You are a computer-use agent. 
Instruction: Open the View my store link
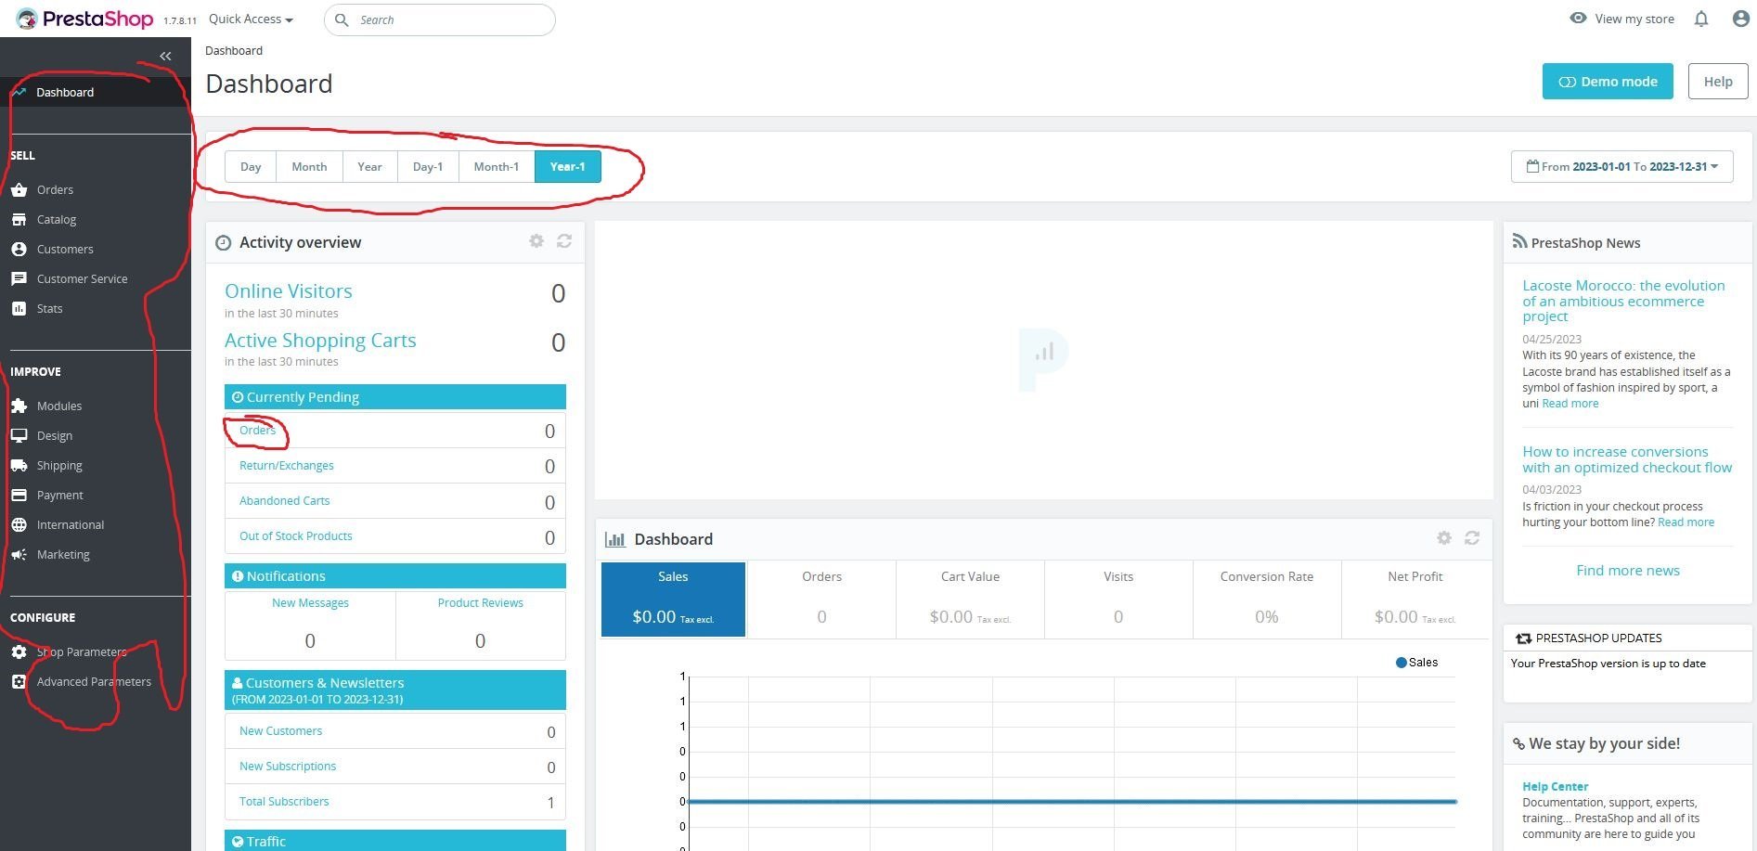(x=1634, y=19)
